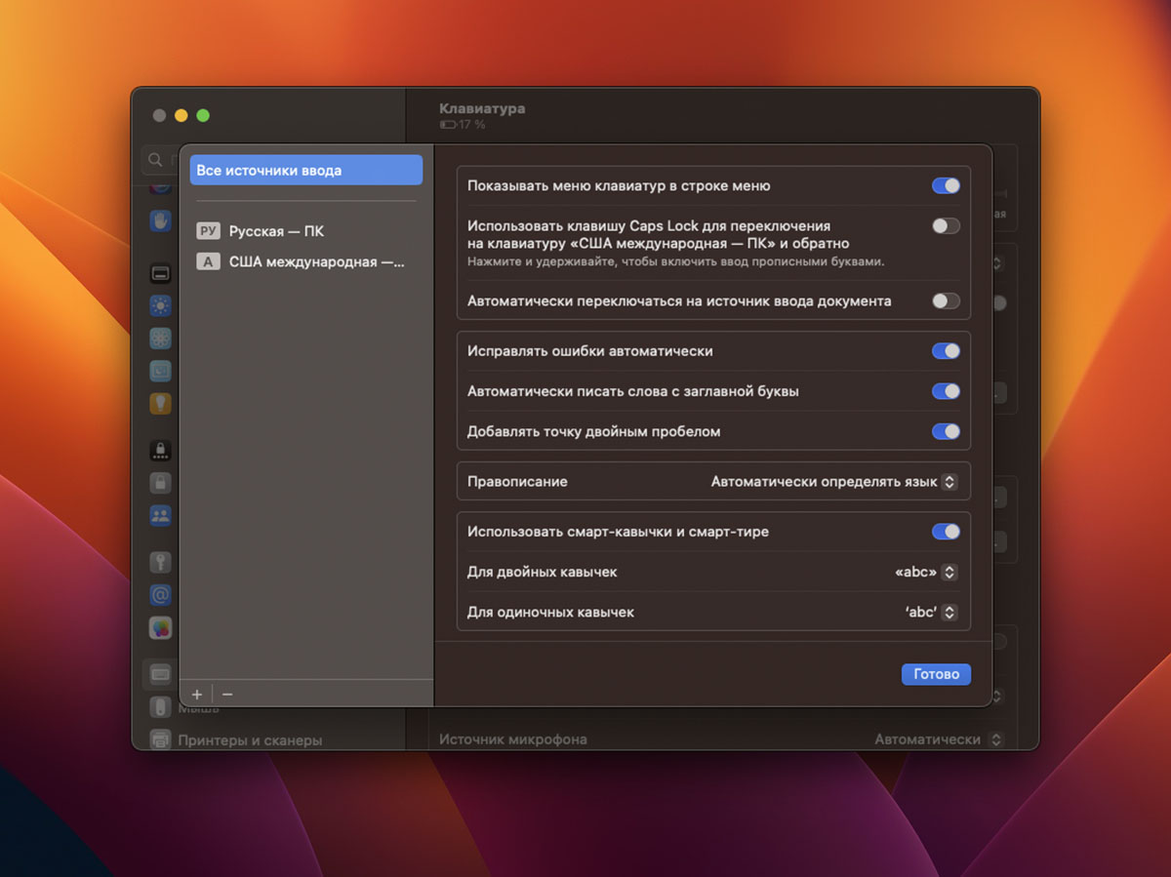
Task: Open 'Принтеры и сканеры' in the sidebar
Action: point(249,740)
